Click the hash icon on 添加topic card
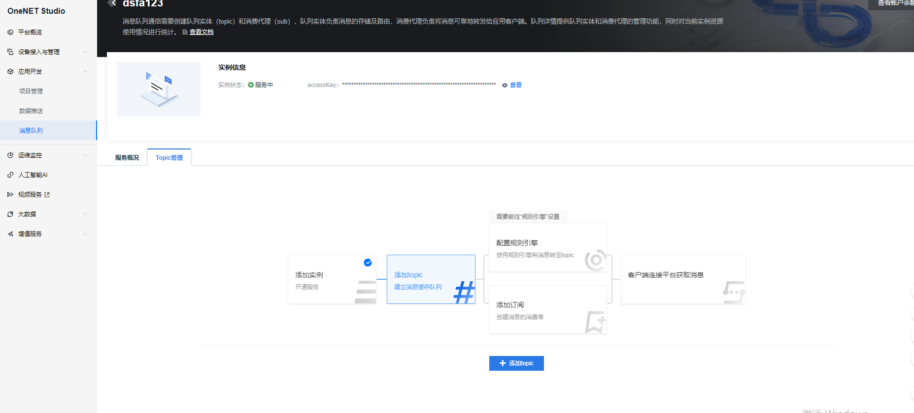 tap(464, 292)
